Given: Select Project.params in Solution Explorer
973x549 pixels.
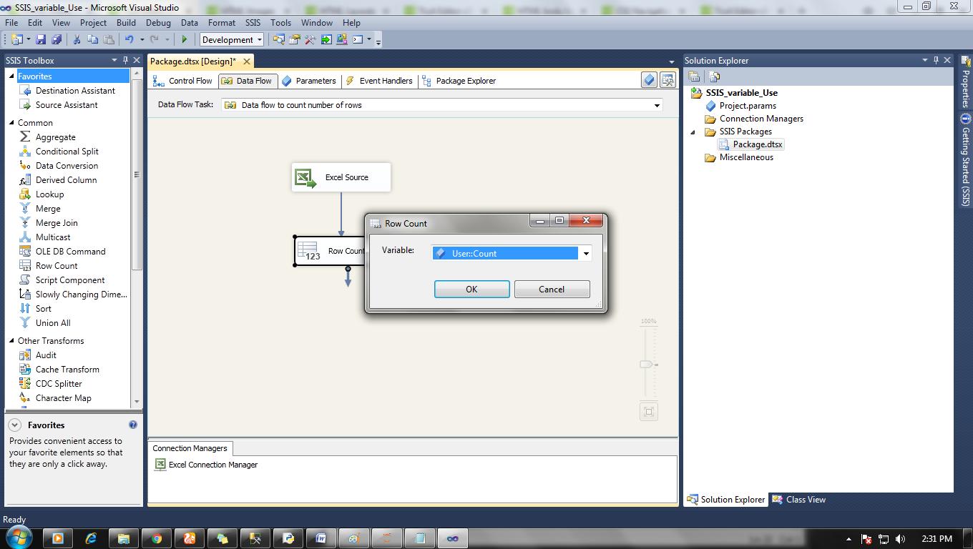Looking at the screenshot, I should (740, 106).
